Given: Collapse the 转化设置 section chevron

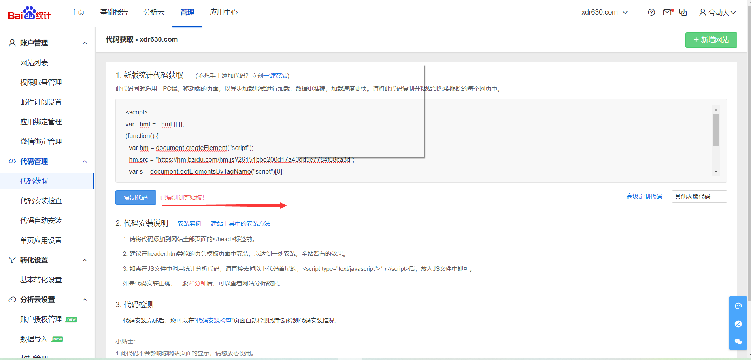Looking at the screenshot, I should click(x=85, y=260).
